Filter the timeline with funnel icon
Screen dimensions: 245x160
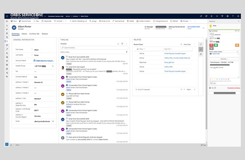[x=122, y=44]
